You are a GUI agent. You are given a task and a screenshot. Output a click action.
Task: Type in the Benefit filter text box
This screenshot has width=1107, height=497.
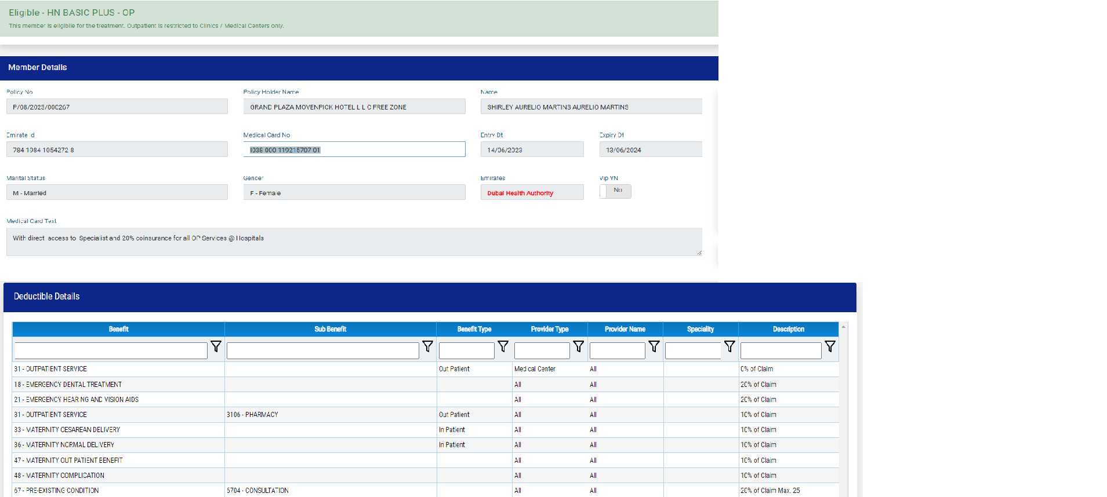pyautogui.click(x=111, y=350)
